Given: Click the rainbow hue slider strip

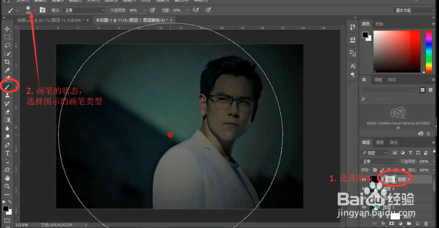Looking at the screenshot, I should click(x=428, y=51).
